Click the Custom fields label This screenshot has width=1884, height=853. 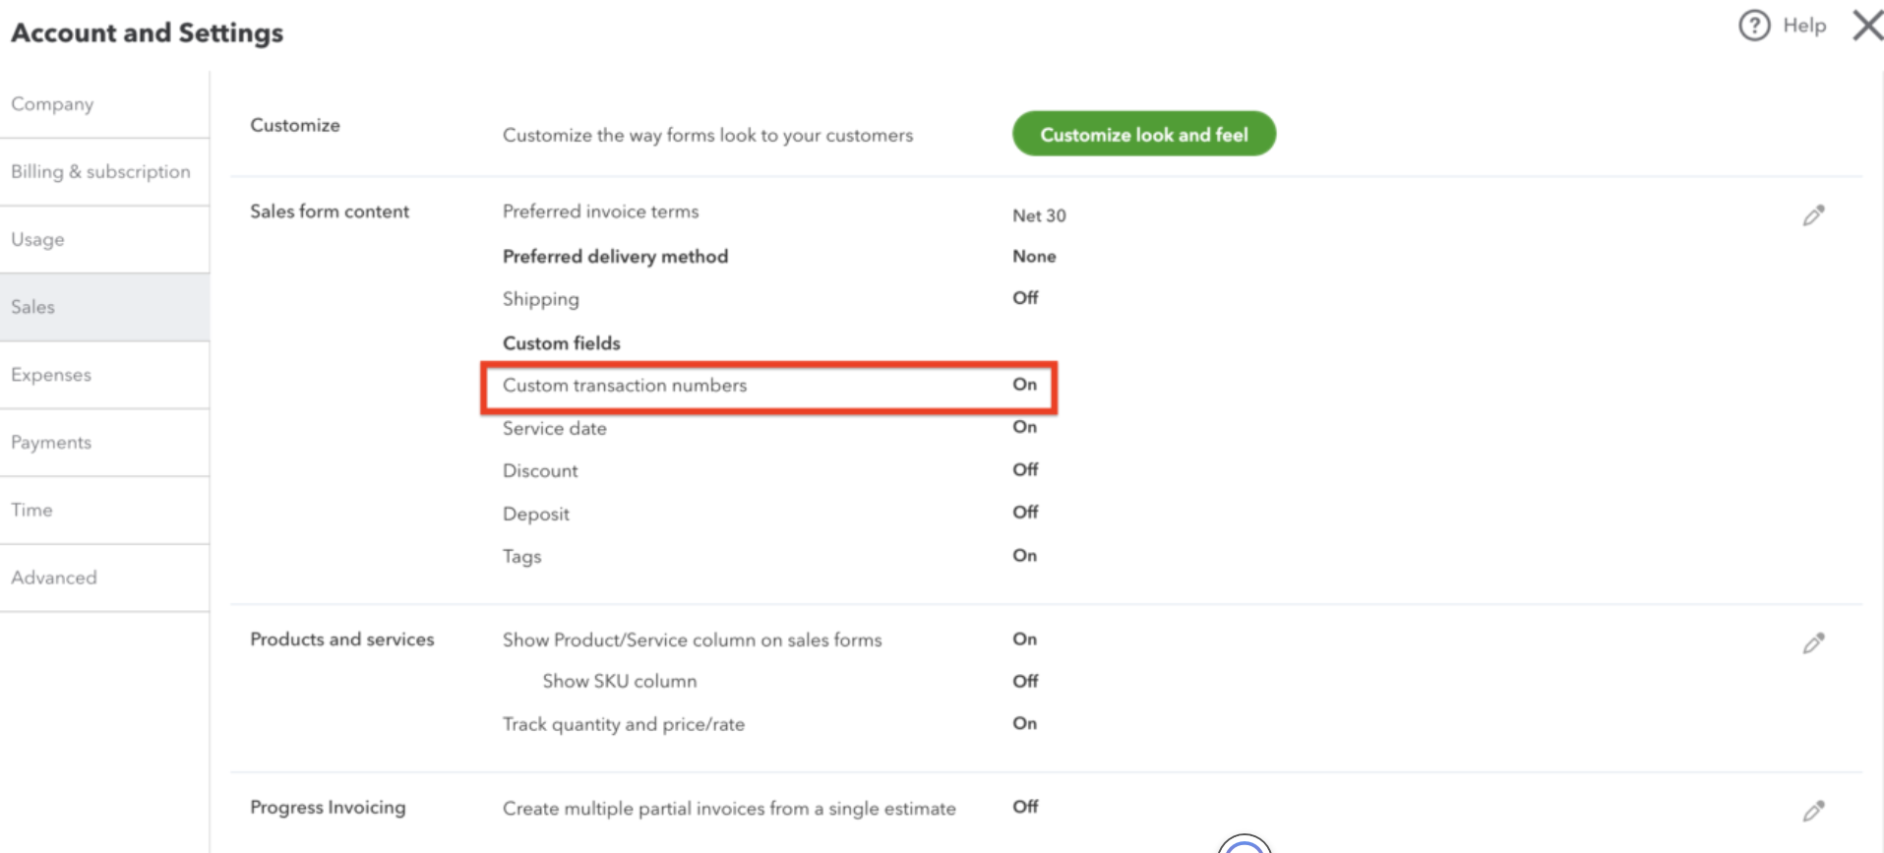[x=561, y=343]
